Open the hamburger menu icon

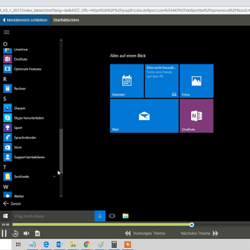(x=7, y=32)
